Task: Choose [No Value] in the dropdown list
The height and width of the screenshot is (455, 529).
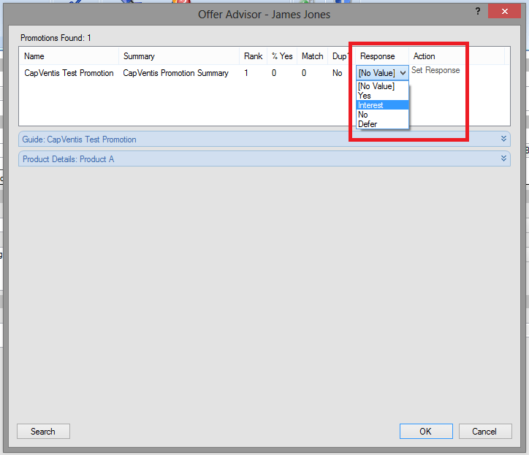Action: pos(376,86)
